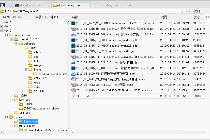The height and width of the screenshot is (140, 210).
Task: Collapse the webapps folder node
Action: click(16, 44)
